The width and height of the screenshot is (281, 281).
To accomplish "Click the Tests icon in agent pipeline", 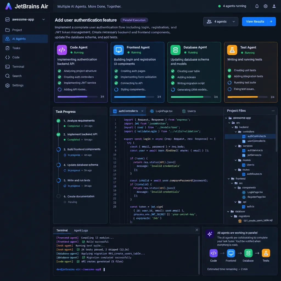I will 266,253.
